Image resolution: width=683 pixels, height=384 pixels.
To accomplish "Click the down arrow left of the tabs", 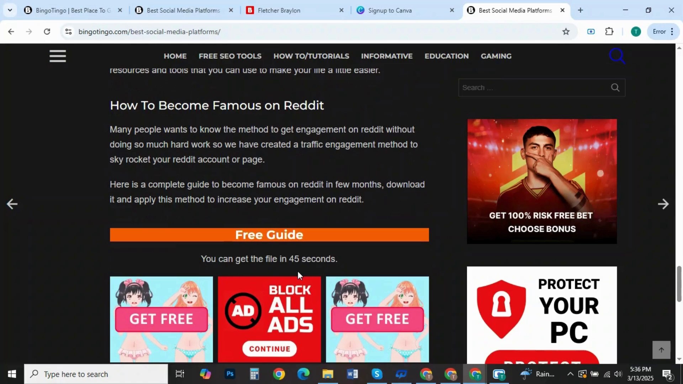I will point(10,10).
